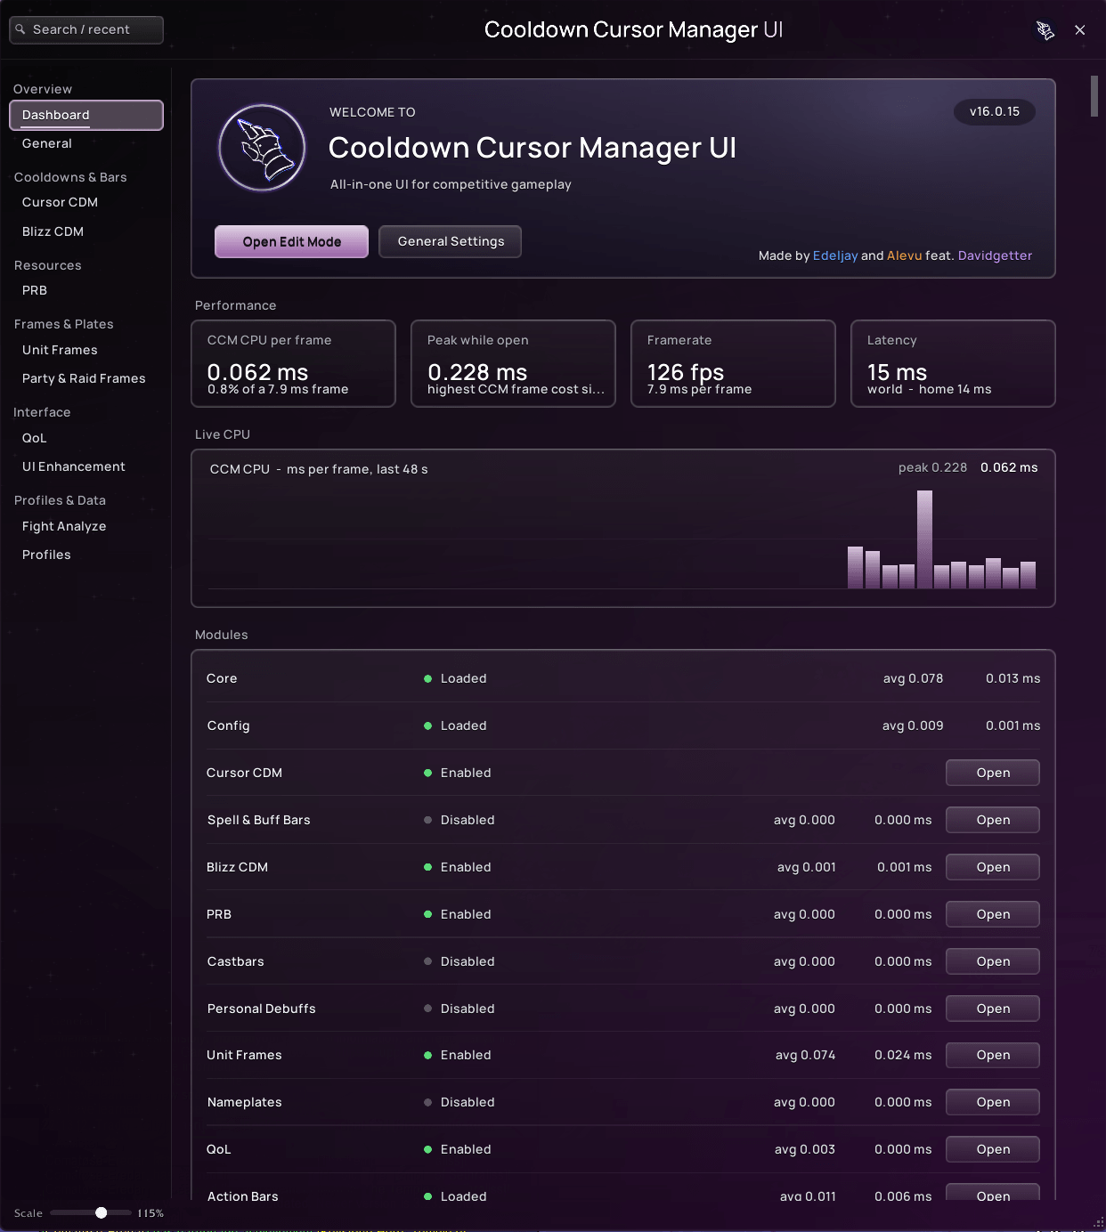Click the search magnifier icon
This screenshot has height=1232, width=1106.
pyautogui.click(x=20, y=29)
